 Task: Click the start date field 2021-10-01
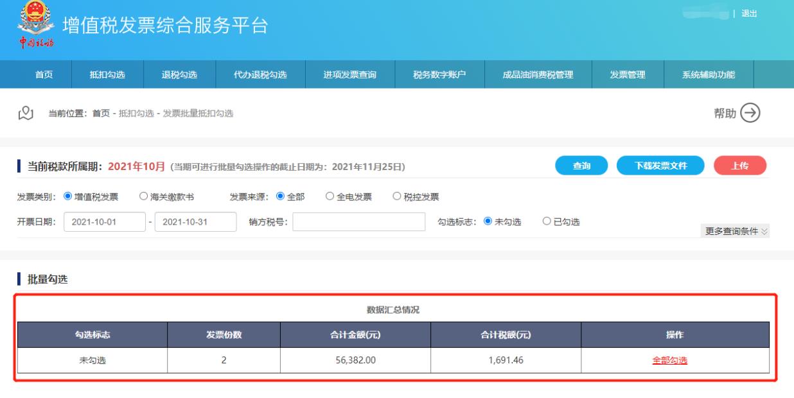pos(104,221)
